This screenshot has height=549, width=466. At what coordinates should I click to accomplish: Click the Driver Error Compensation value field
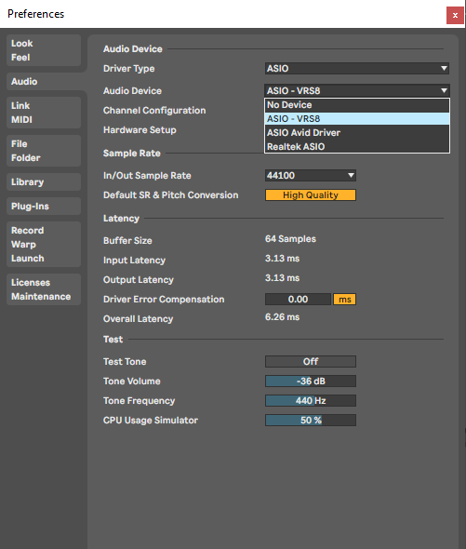298,300
